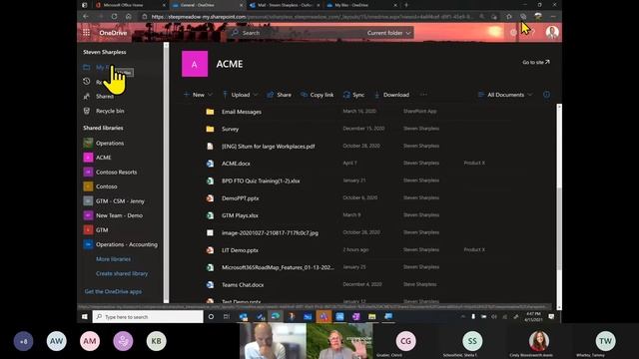Open the Microsoft365RoadMap_Features file

click(278, 267)
